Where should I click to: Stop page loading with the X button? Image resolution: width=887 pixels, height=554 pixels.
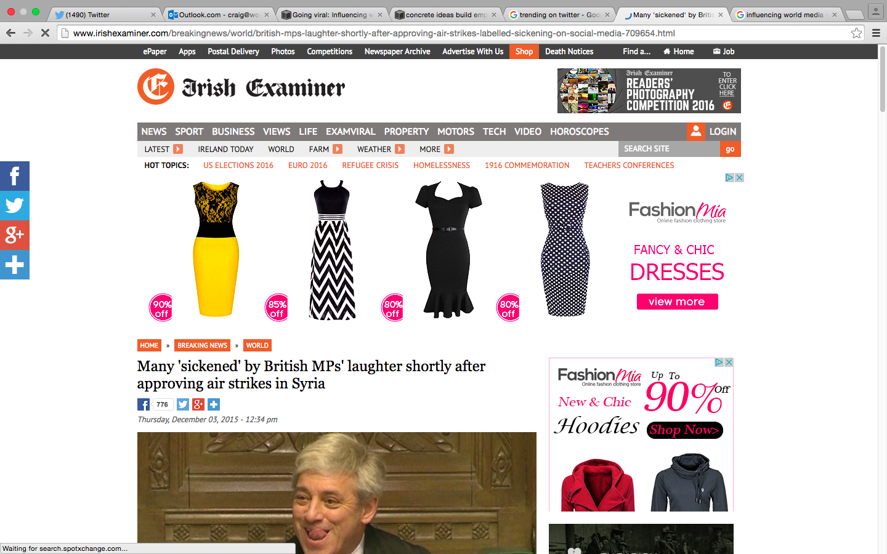45,33
